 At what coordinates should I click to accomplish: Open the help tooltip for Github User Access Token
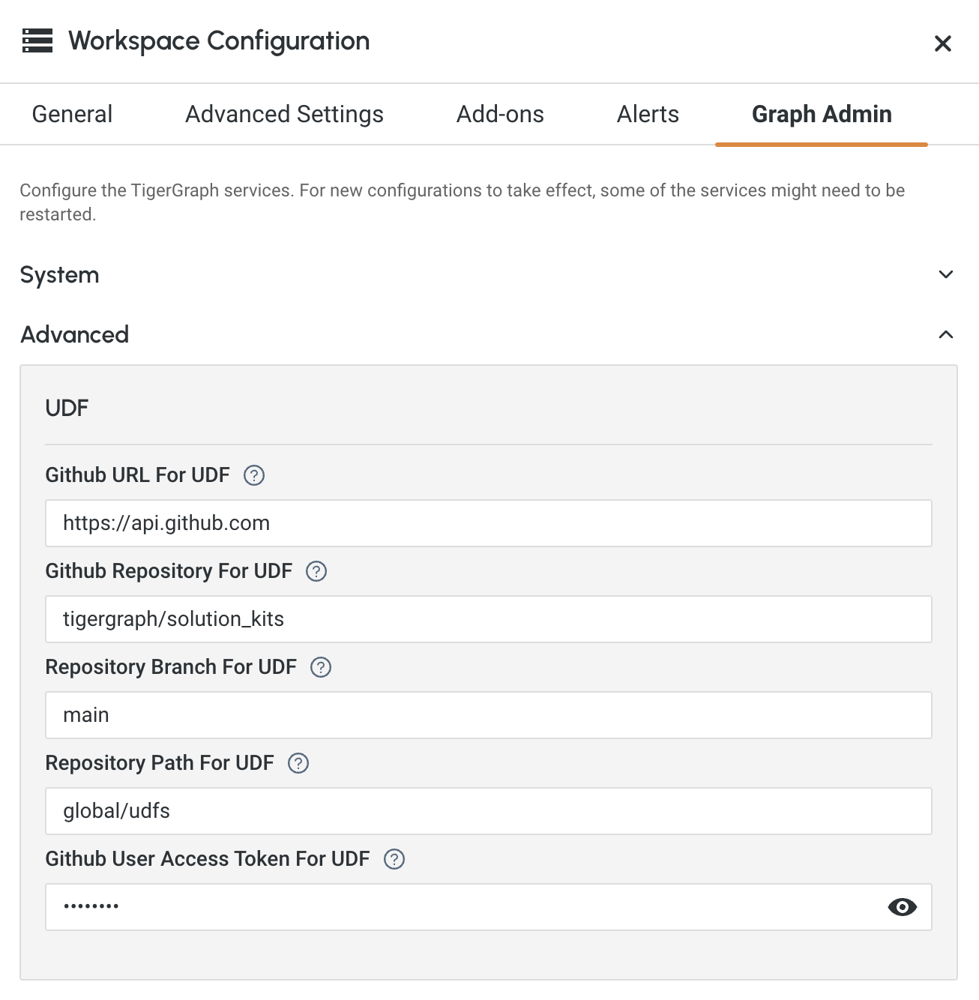pos(393,859)
